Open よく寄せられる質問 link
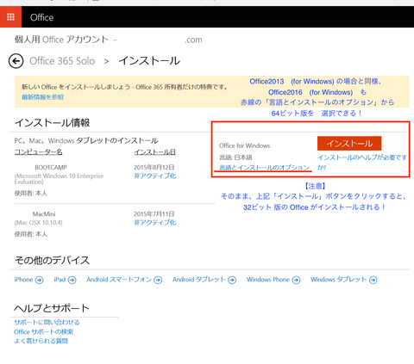This screenshot has width=414, height=364. pos(41,341)
